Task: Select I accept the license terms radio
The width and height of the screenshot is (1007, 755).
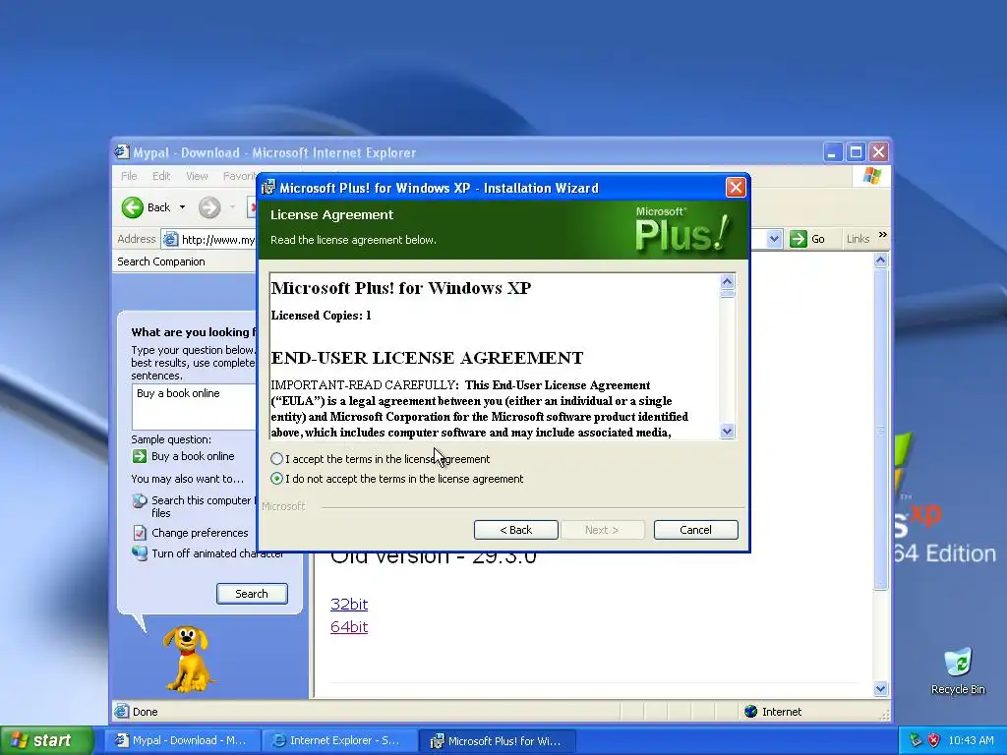Action: tap(276, 459)
